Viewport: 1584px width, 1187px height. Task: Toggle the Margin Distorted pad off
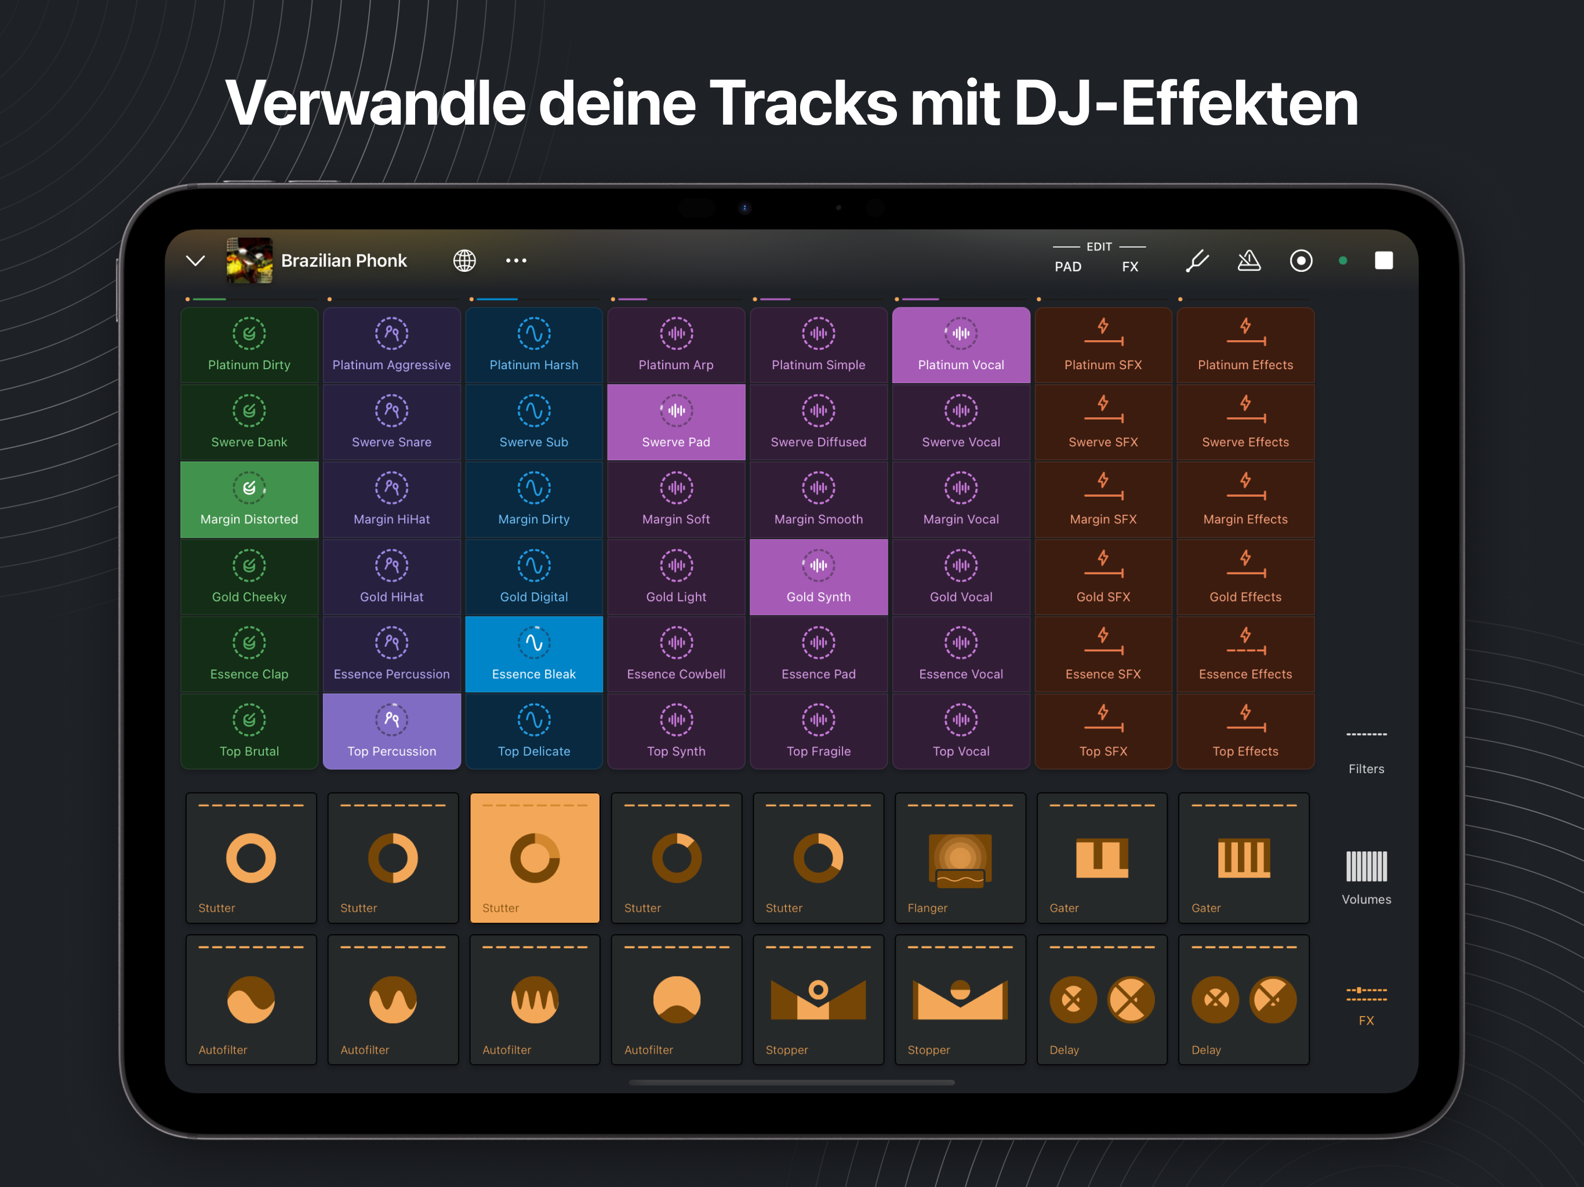coord(249,499)
